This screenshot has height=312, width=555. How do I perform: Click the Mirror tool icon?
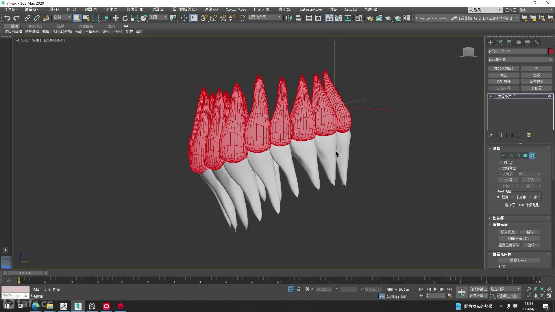click(288, 18)
